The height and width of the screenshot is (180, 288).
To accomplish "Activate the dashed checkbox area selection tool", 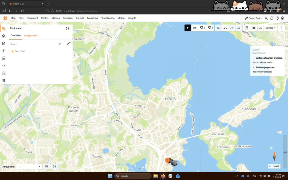I will (246, 28).
